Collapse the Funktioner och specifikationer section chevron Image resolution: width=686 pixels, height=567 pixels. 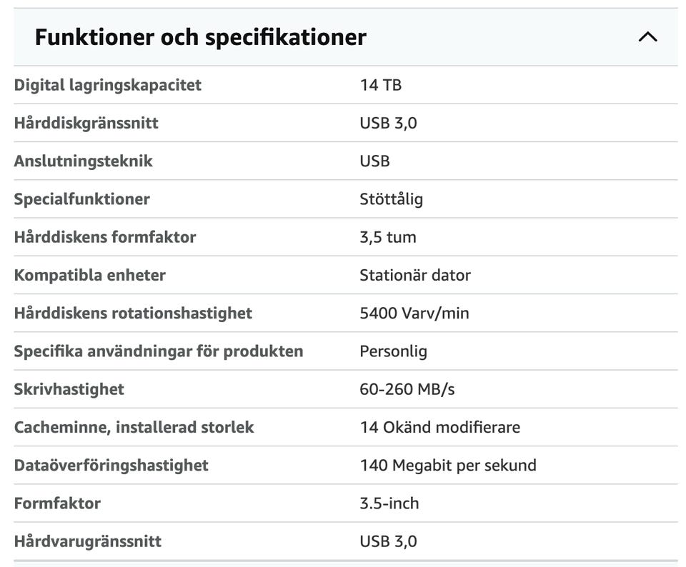point(647,37)
